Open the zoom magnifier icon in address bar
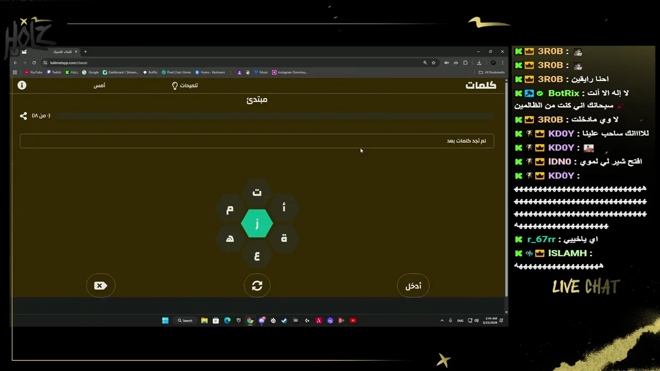 [x=425, y=63]
